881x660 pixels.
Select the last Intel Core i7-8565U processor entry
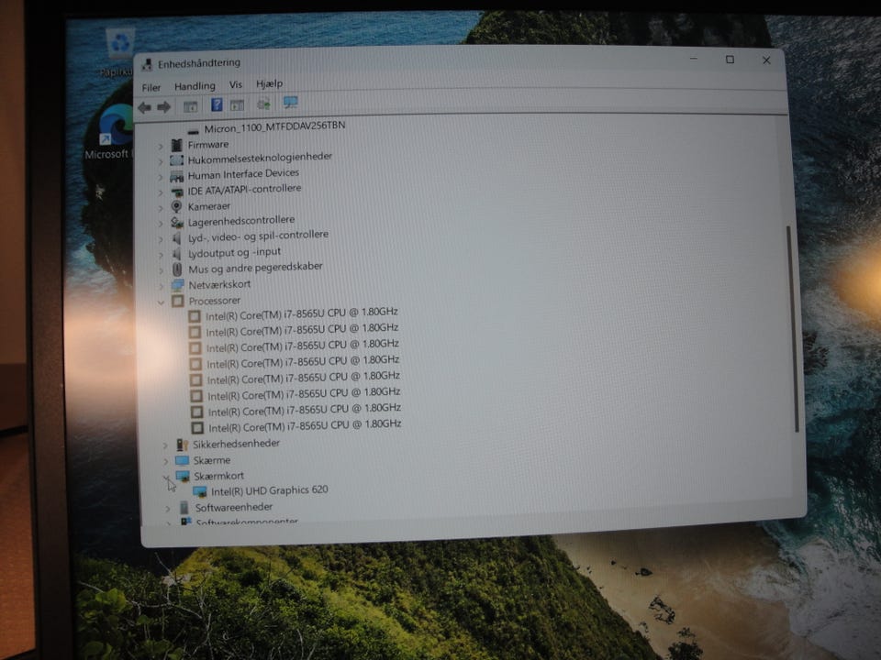click(x=305, y=425)
